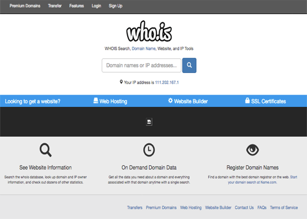Open the Login page
Viewport: 307px width, 219px height.
click(x=96, y=6)
